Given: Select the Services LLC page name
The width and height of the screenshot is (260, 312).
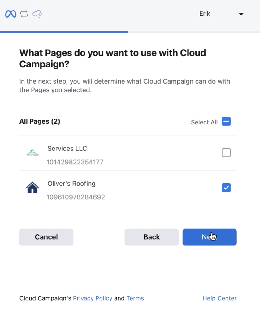Looking at the screenshot, I should tap(67, 149).
